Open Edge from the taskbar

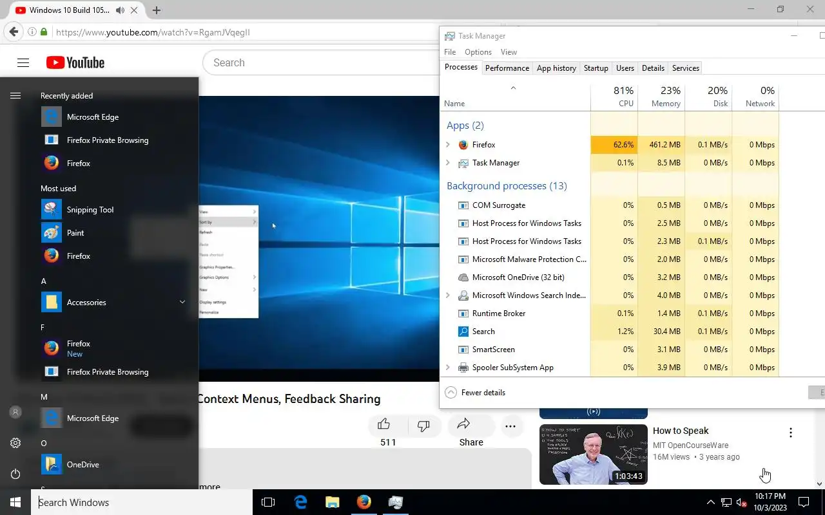coord(300,502)
